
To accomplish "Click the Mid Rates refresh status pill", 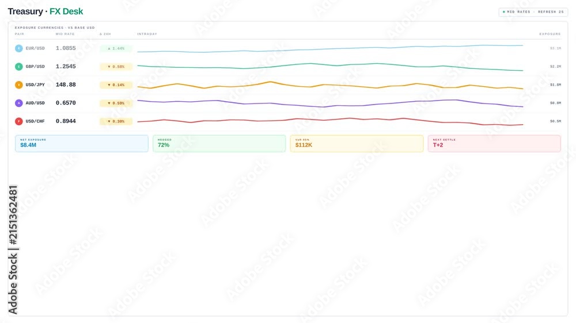I will [x=533, y=11].
